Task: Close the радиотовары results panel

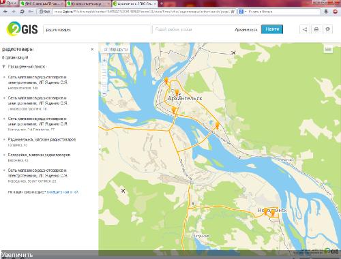Action: (92, 49)
